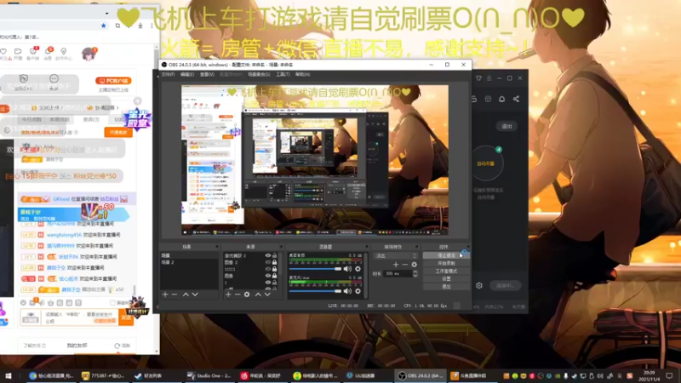This screenshot has width=681, height=383.
Task: Open mic/aux settings gear in mixer
Action: pyautogui.click(x=358, y=291)
